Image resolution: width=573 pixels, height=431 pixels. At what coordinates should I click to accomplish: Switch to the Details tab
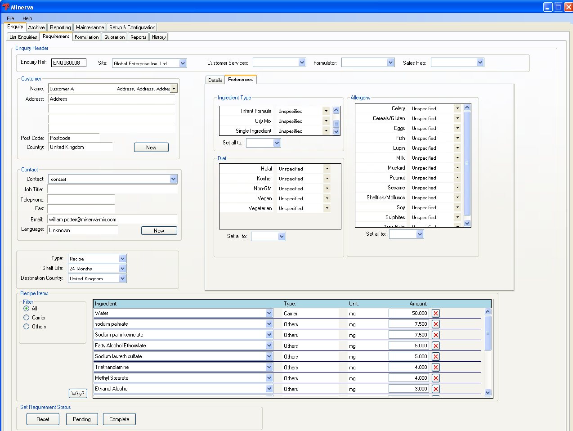click(215, 80)
